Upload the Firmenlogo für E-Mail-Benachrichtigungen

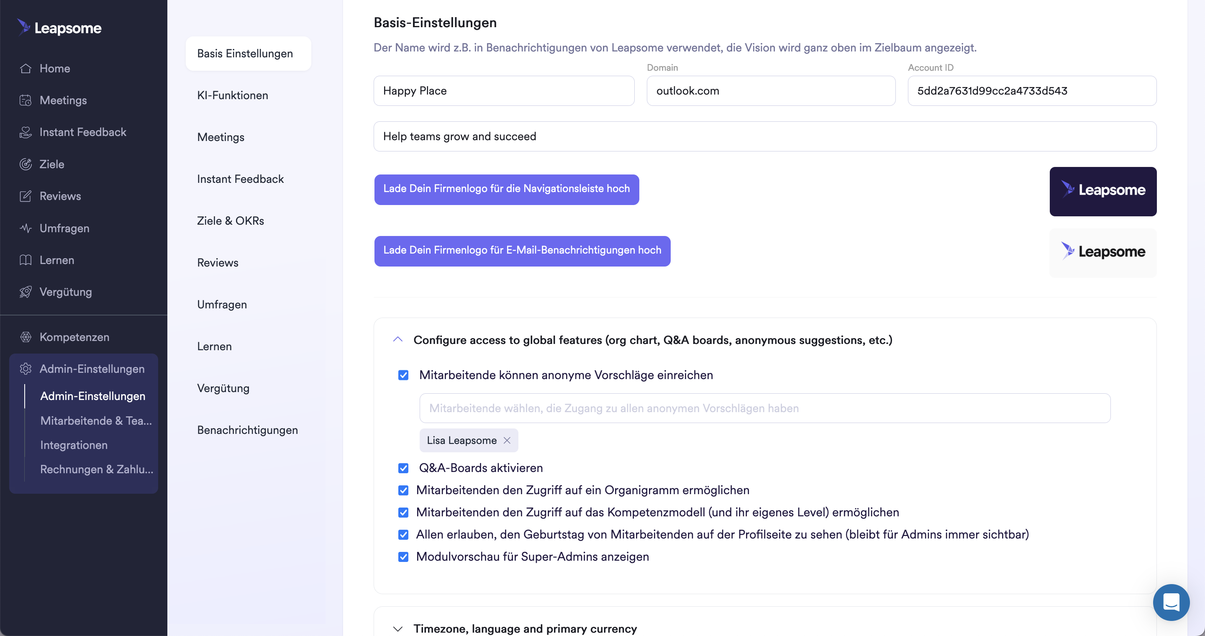click(x=522, y=251)
